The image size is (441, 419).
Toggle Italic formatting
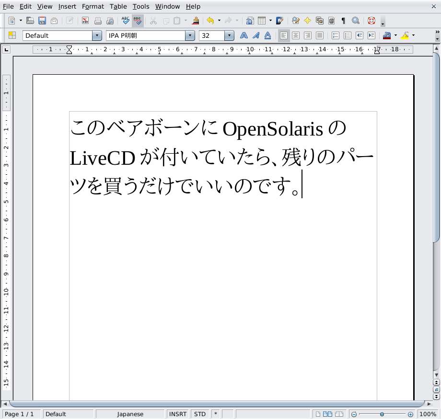256,35
